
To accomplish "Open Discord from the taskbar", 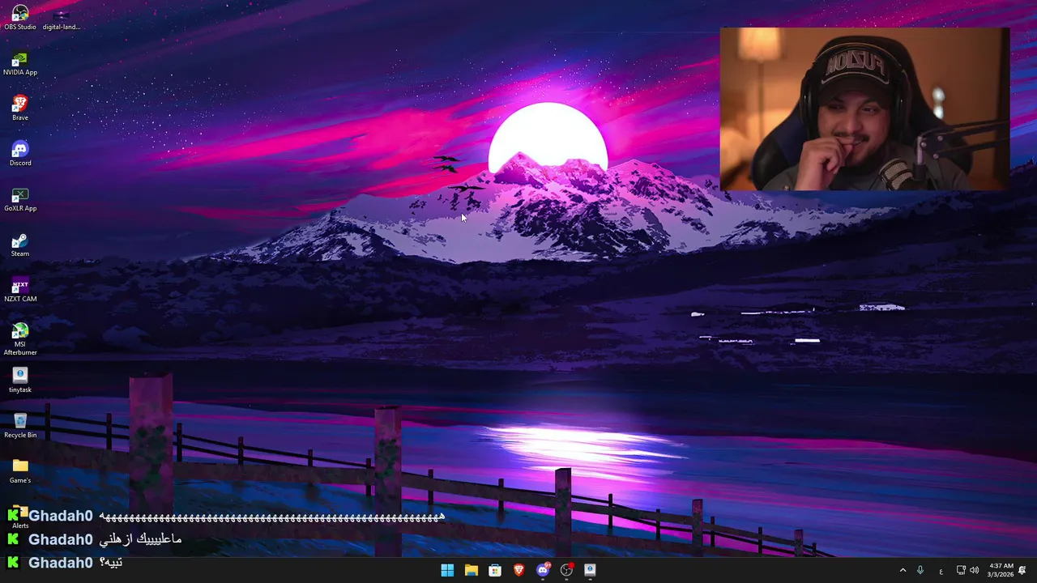I will tap(543, 570).
